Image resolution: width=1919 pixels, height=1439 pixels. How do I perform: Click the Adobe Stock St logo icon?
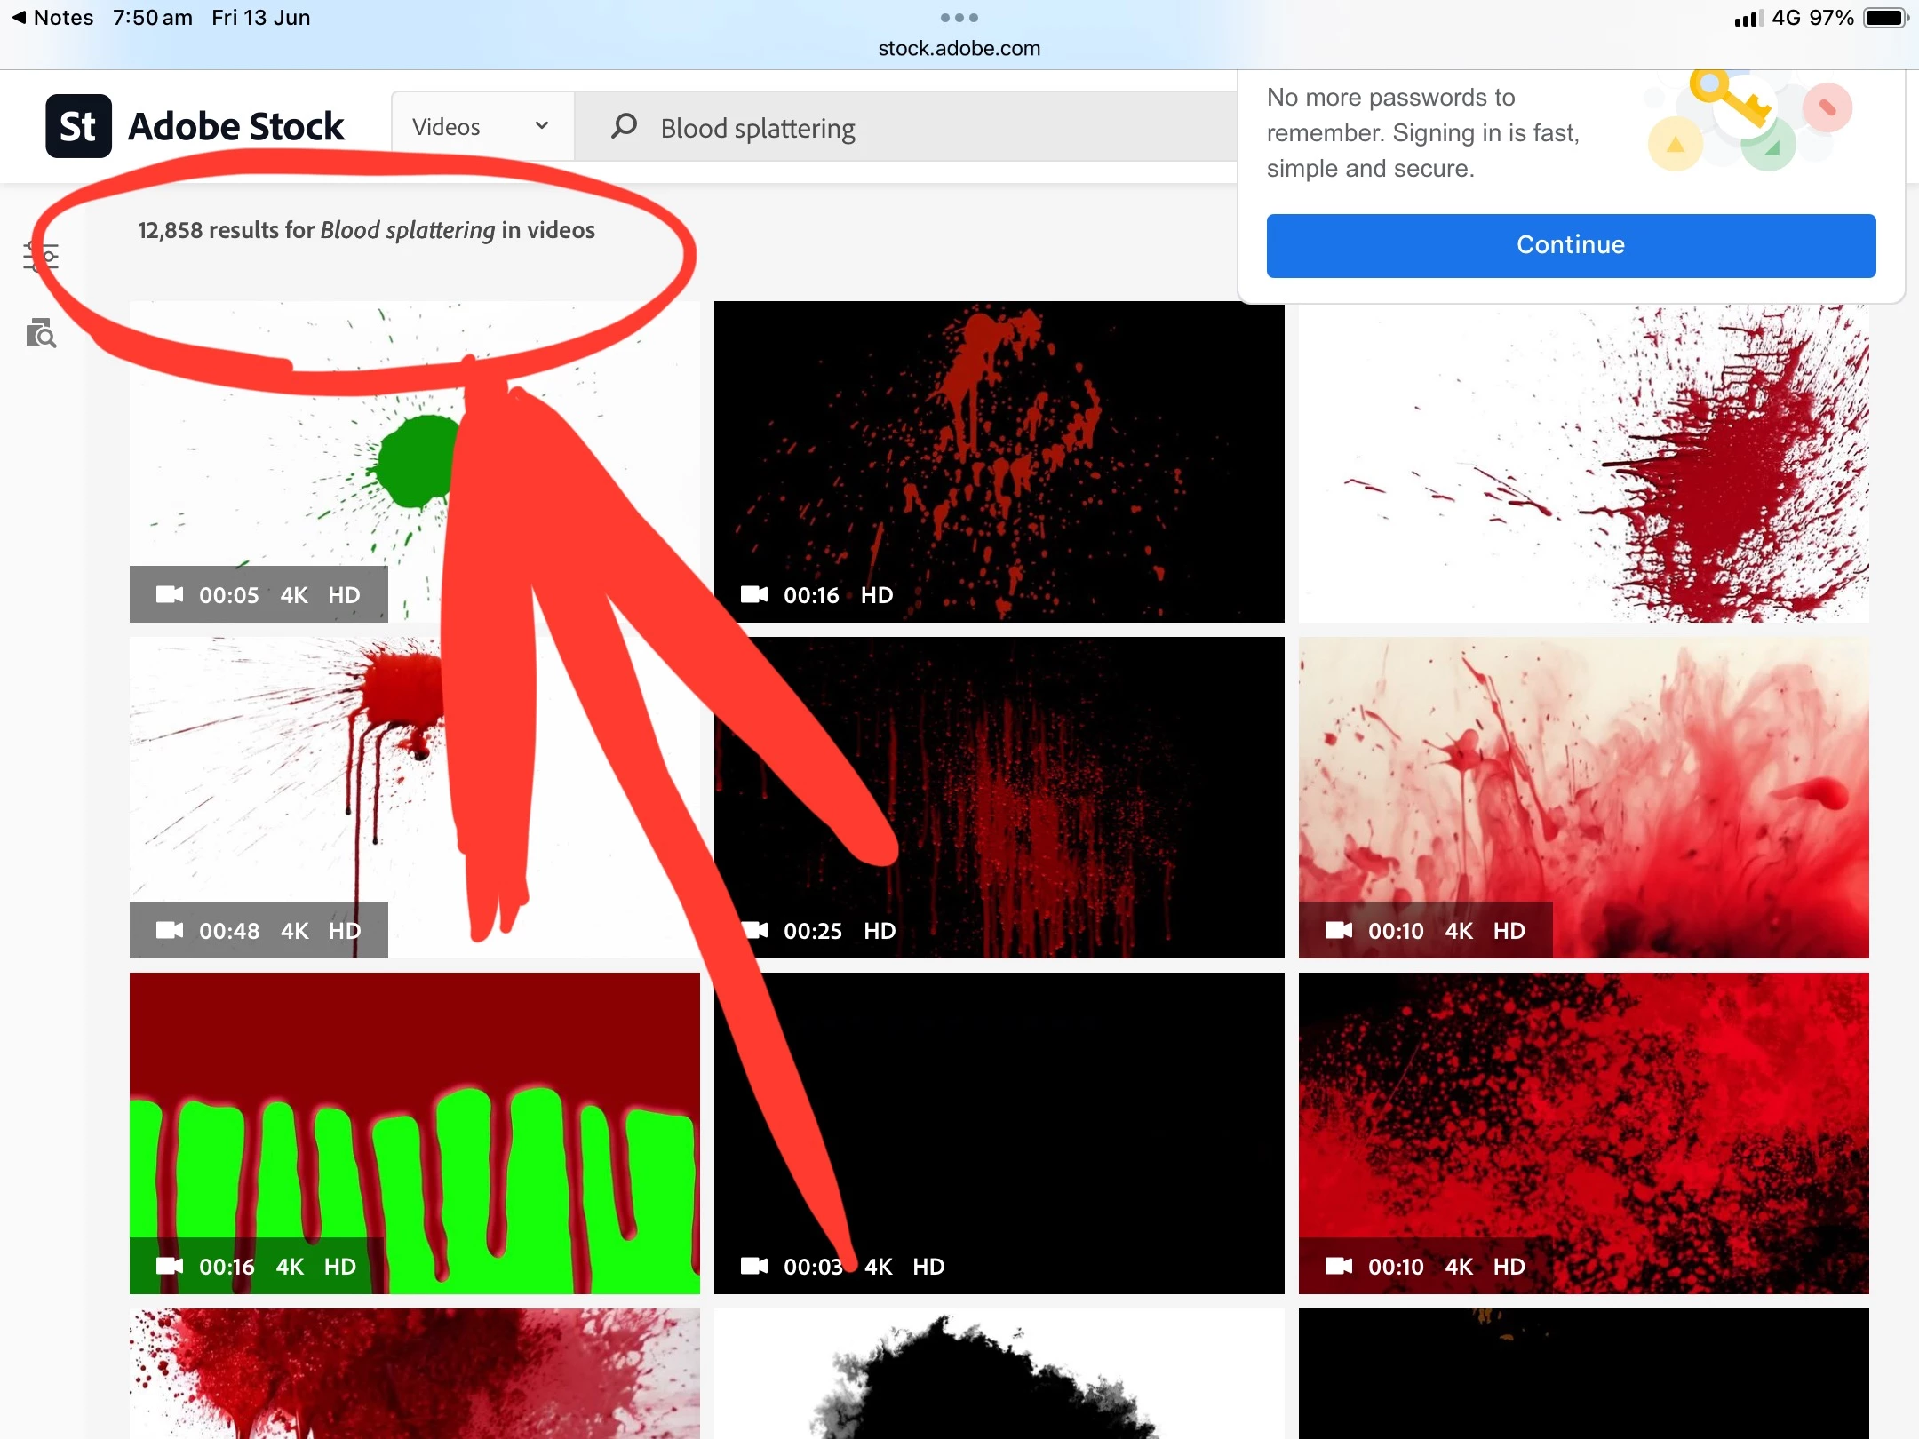tap(78, 126)
